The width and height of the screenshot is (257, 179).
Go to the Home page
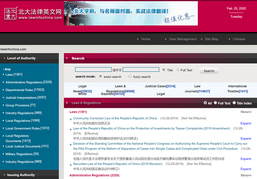pos(145,39)
